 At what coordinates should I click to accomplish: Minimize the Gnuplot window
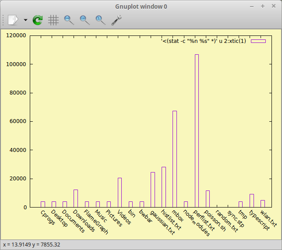coord(252,6)
